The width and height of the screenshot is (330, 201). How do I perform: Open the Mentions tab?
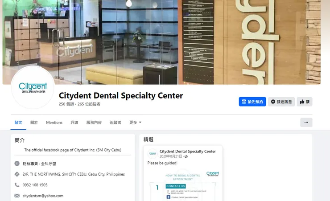(54, 123)
